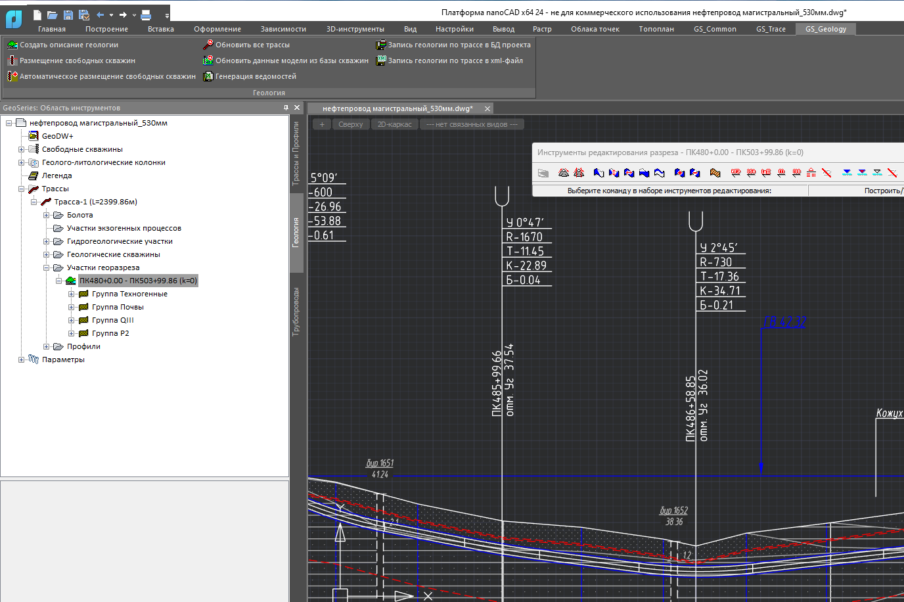904x602 pixels.
Task: Click the Save icon in quick access toolbar
Action: coord(68,14)
